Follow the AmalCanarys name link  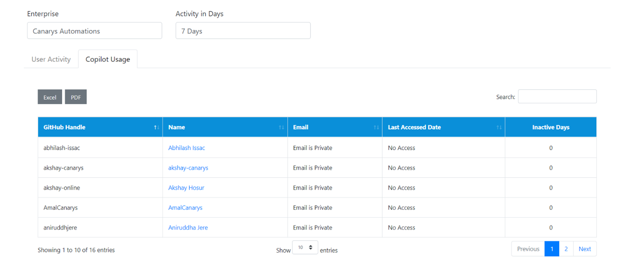coord(185,208)
